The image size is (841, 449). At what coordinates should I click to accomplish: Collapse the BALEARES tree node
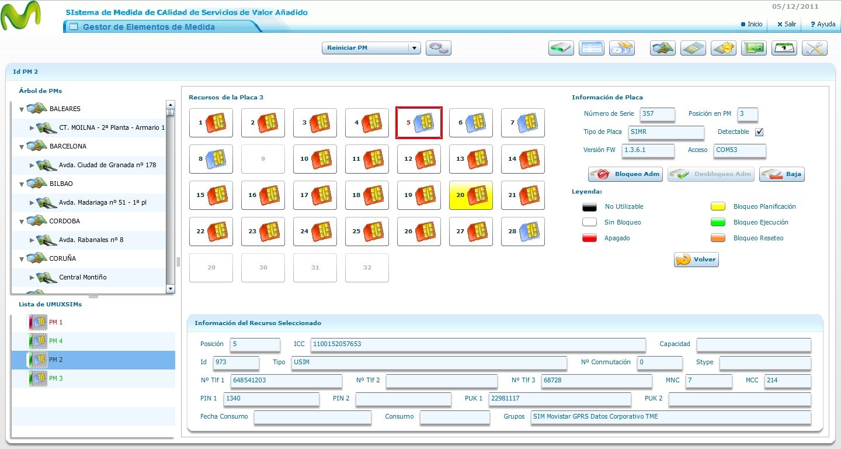pos(22,109)
